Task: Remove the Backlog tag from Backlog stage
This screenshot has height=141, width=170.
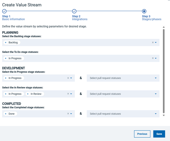Action: pyautogui.click(x=6, y=42)
